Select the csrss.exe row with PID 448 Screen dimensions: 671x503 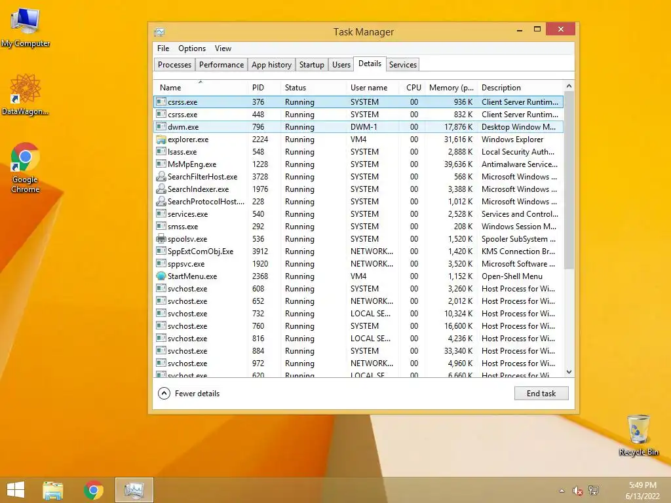pyautogui.click(x=358, y=114)
